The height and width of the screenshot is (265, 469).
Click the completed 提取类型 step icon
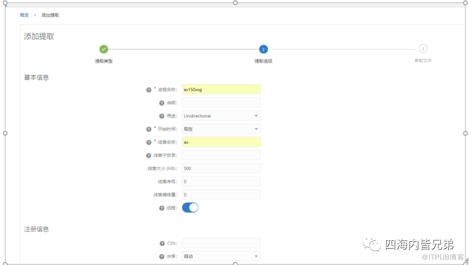104,49
